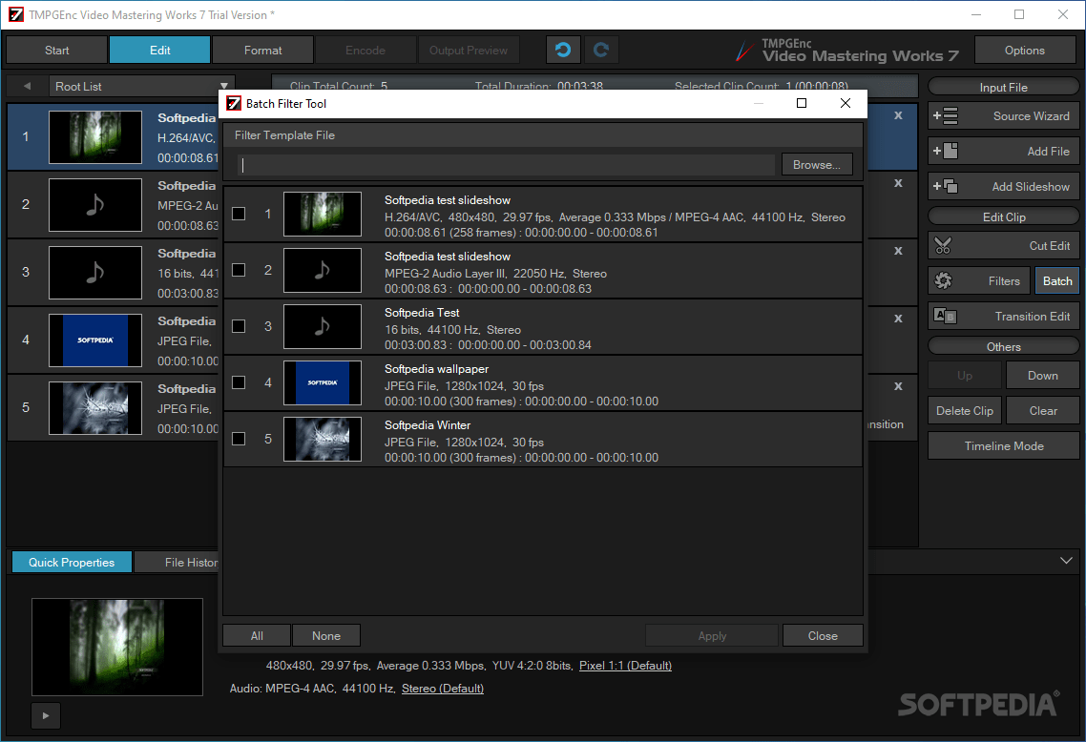The image size is (1086, 742).
Task: Check the box for clip 2 MPEG-2 audio
Action: [x=239, y=270]
